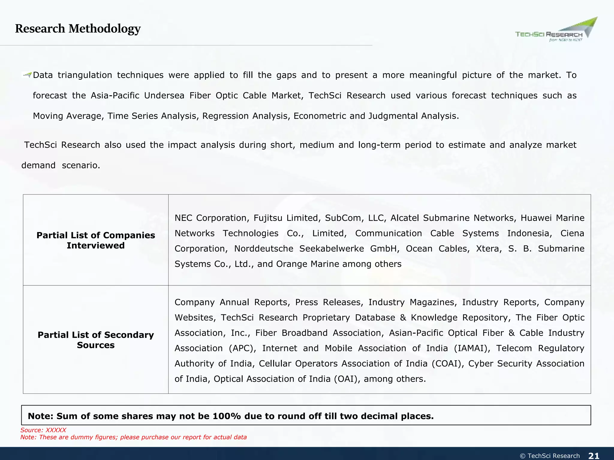Image resolution: width=614 pixels, height=460 pixels.
Task: Click the cell starting 'Company Annual Reports'
Action: pyautogui.click(x=380, y=340)
